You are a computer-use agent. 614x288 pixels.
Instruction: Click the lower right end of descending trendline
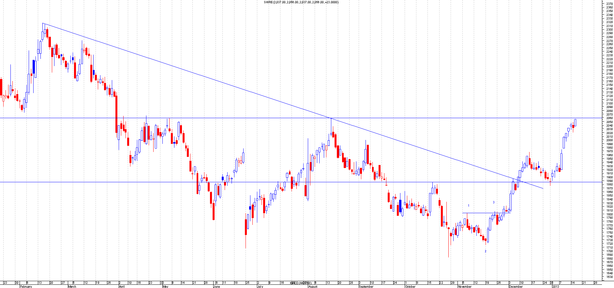click(x=543, y=188)
